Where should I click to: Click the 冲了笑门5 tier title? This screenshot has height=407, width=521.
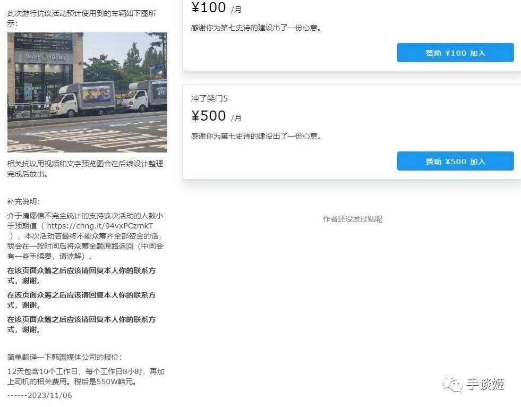pyautogui.click(x=209, y=98)
